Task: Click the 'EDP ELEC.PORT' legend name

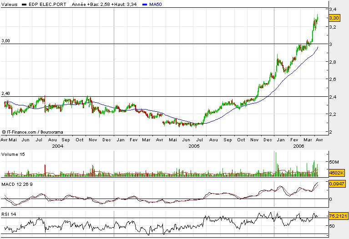Action: coord(47,4)
